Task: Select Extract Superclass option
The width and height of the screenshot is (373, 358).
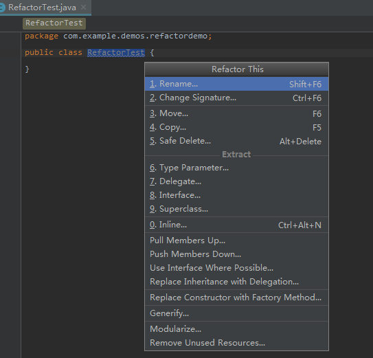Action: 236,209
